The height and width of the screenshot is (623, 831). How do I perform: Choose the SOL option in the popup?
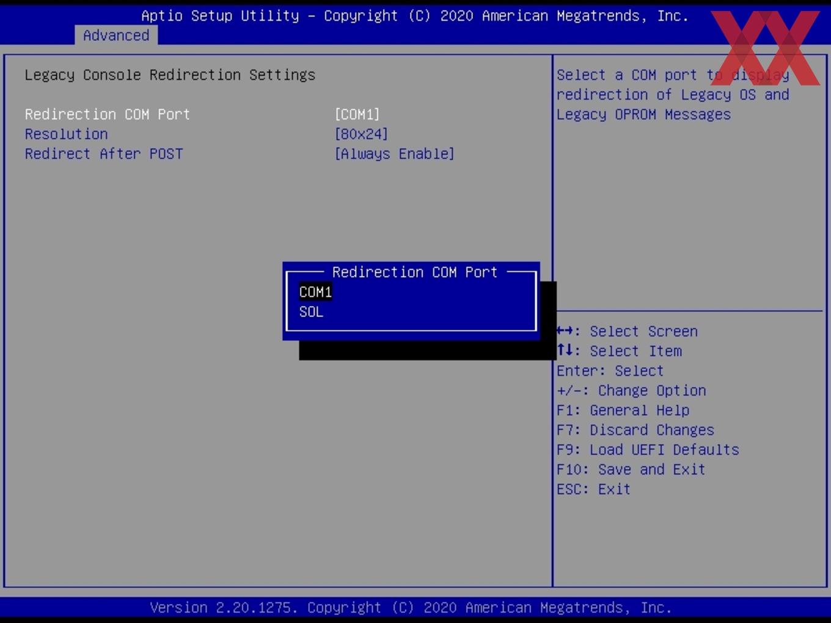tap(311, 312)
